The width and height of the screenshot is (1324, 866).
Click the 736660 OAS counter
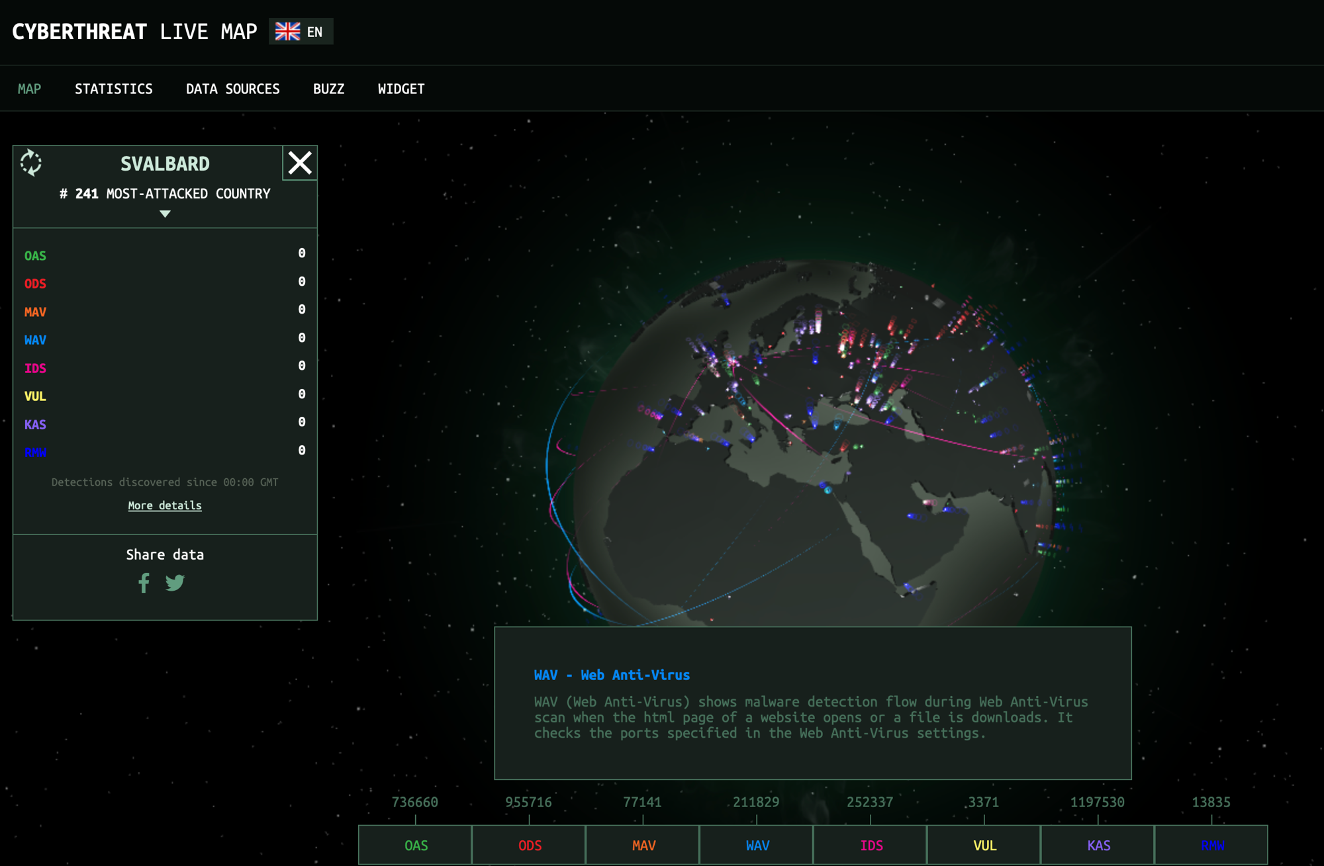coord(414,802)
